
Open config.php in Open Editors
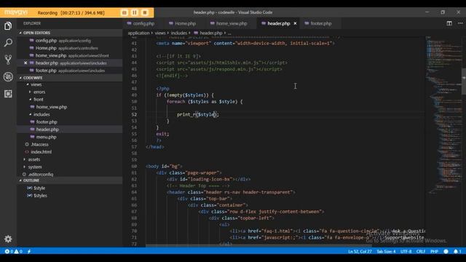[69, 41]
